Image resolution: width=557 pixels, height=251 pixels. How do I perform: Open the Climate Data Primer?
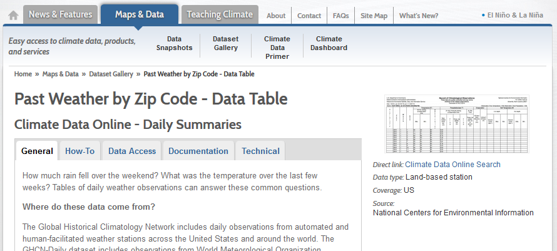click(277, 48)
